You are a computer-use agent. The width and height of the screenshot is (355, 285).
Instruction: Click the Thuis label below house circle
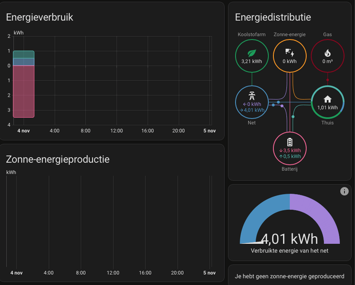pos(327,123)
